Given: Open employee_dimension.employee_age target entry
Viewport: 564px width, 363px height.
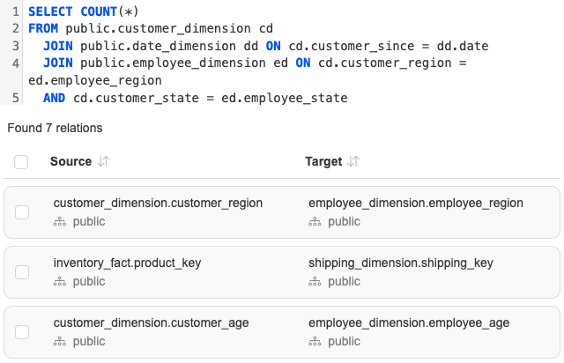Looking at the screenshot, I should click(409, 322).
